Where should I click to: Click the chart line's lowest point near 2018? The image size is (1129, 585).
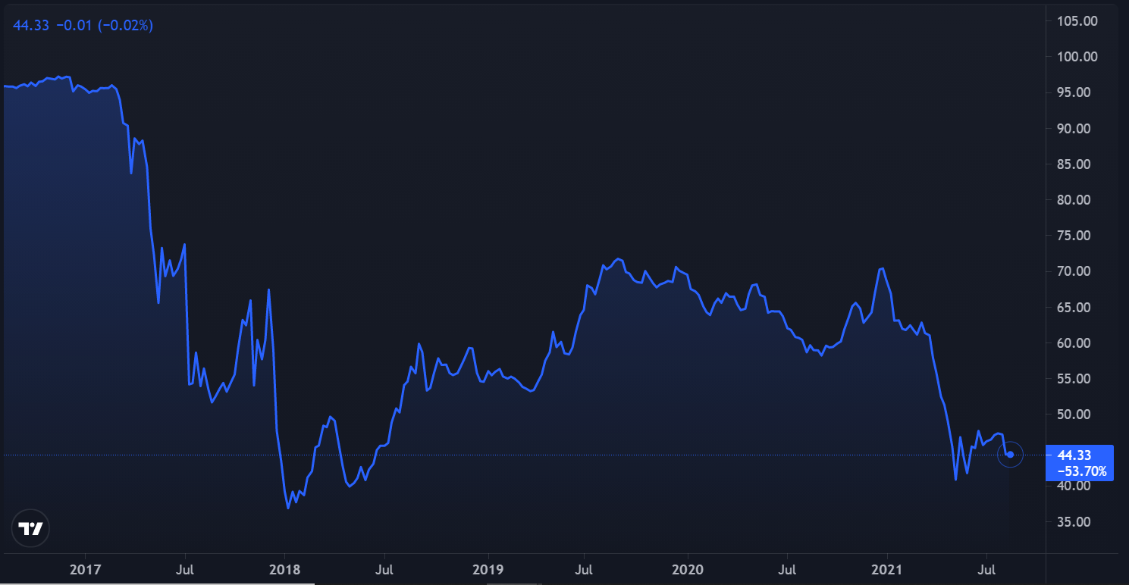[288, 508]
